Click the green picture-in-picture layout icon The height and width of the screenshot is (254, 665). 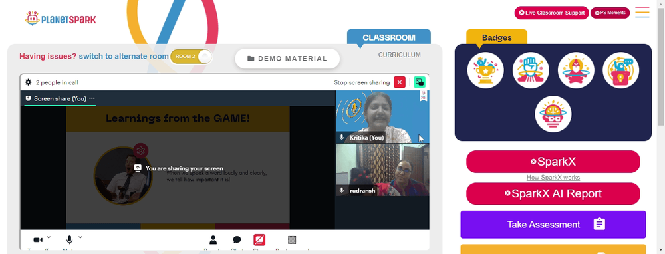coord(420,82)
